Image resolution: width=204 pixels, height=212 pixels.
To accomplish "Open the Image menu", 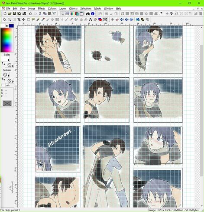I will (x=32, y=9).
